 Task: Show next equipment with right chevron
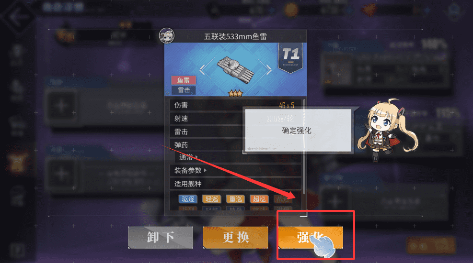pyautogui.click(x=268, y=70)
